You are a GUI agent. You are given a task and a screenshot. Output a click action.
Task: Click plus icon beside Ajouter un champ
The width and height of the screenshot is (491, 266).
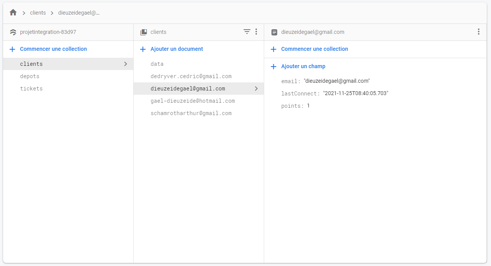pyautogui.click(x=273, y=67)
